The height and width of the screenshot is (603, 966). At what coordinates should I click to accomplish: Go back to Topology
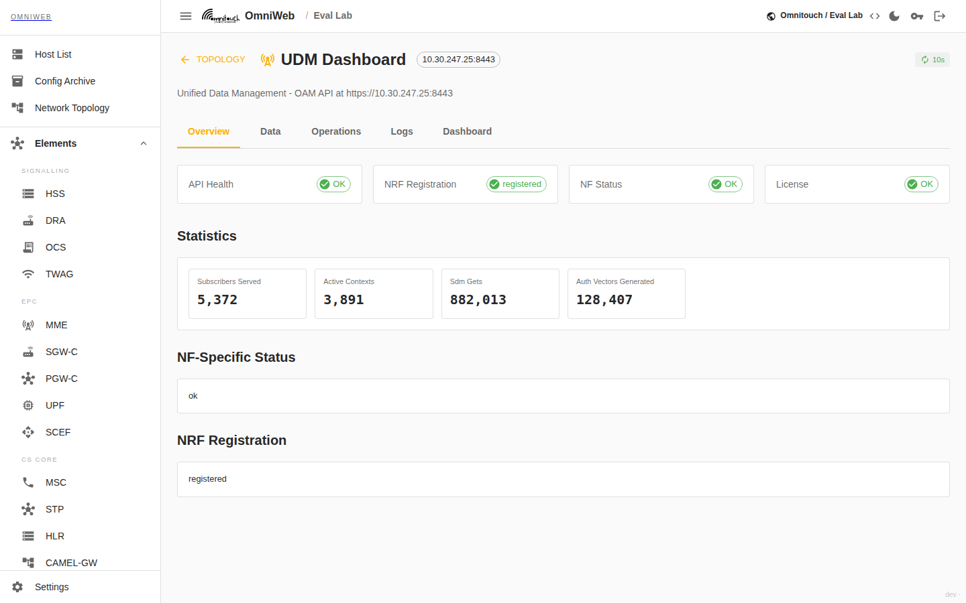click(213, 60)
